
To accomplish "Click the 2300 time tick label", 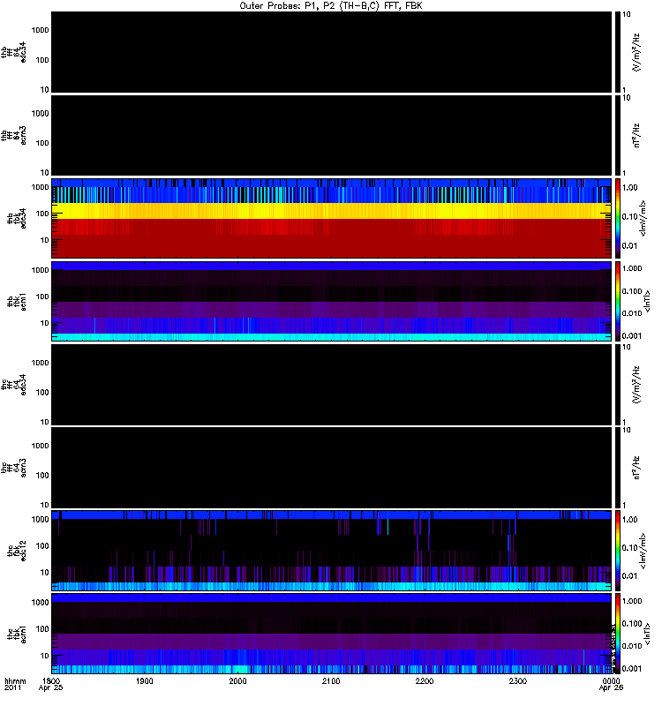I will pos(518,680).
